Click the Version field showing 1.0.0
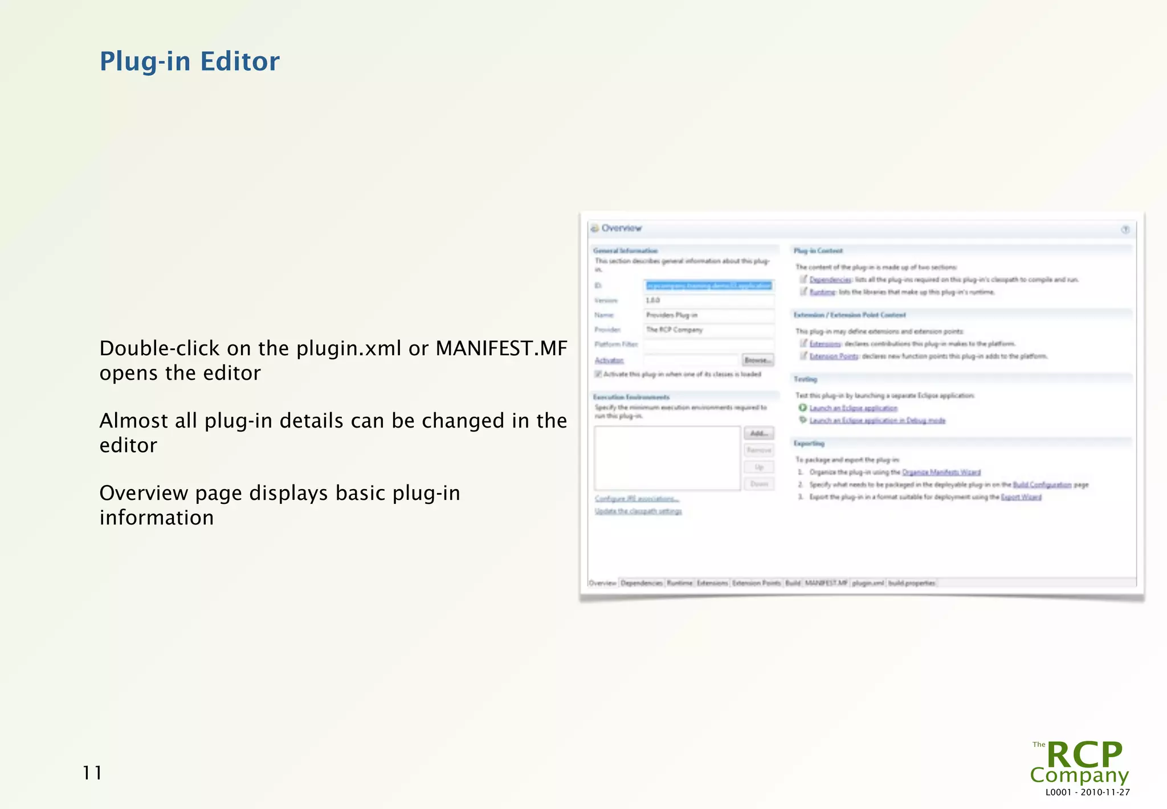The height and width of the screenshot is (809, 1167). (x=709, y=300)
